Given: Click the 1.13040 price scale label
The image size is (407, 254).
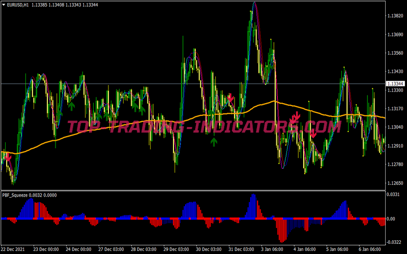Looking at the screenshot, I should click(395, 128).
